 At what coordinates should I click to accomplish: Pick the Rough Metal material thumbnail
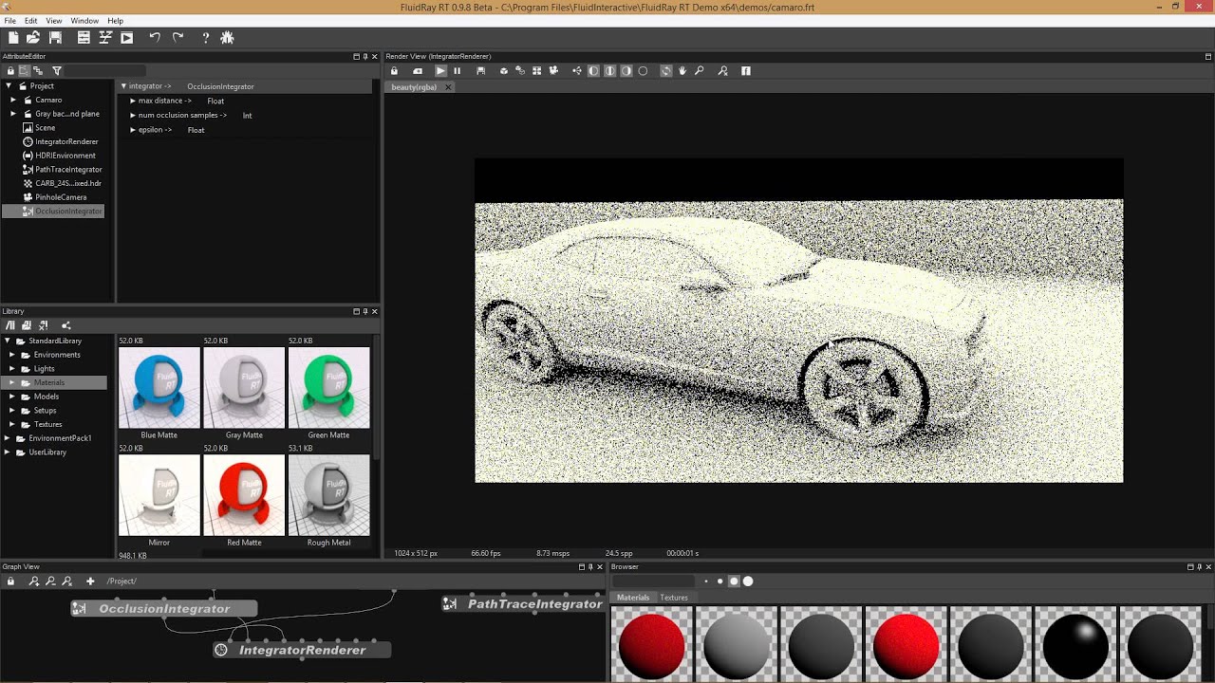tap(328, 495)
